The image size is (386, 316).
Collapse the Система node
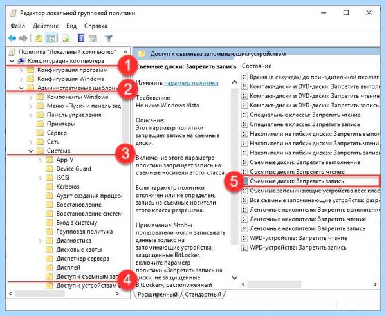click(x=30, y=151)
